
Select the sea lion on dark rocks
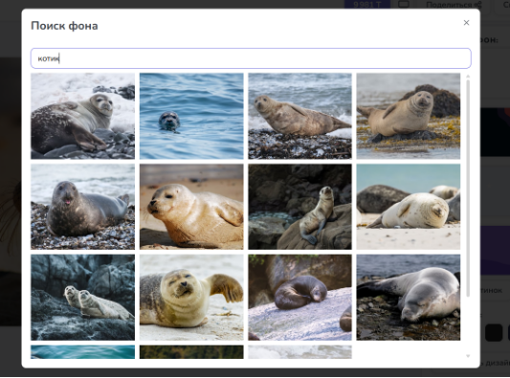click(x=299, y=207)
